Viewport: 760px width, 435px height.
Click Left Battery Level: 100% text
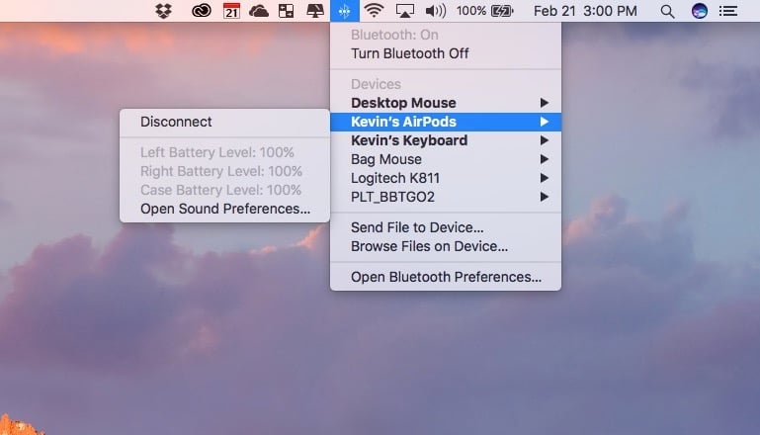217,152
